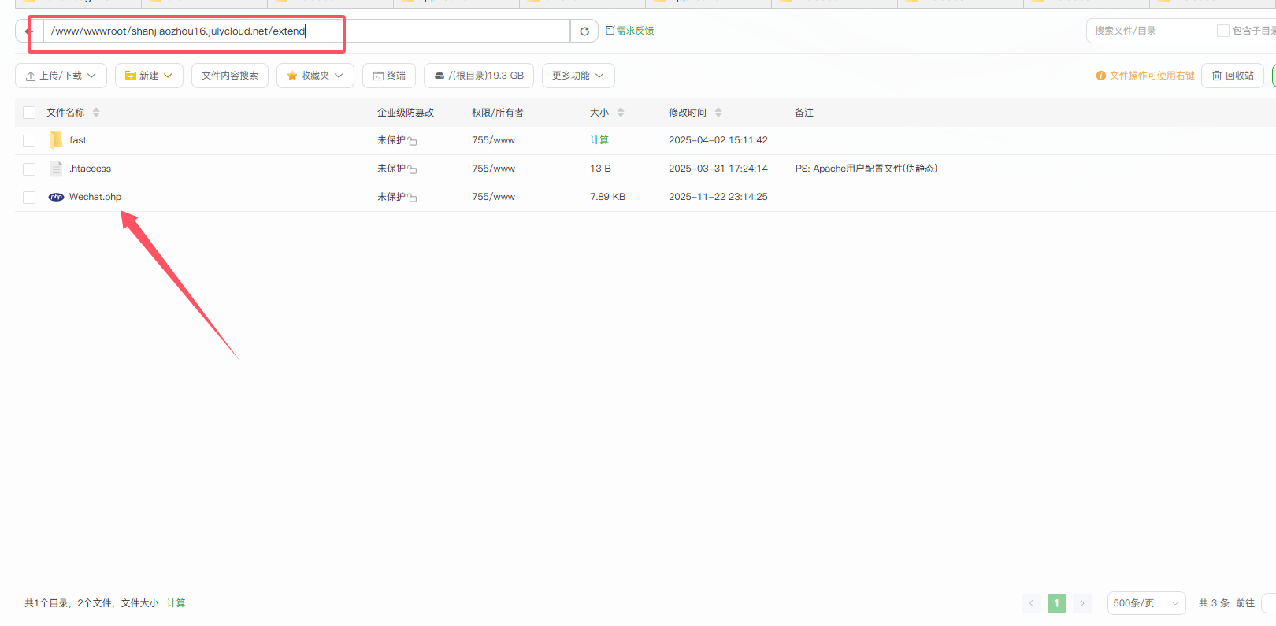Open the 回收站 recycle bin
The image size is (1276, 626).
tap(1233, 76)
